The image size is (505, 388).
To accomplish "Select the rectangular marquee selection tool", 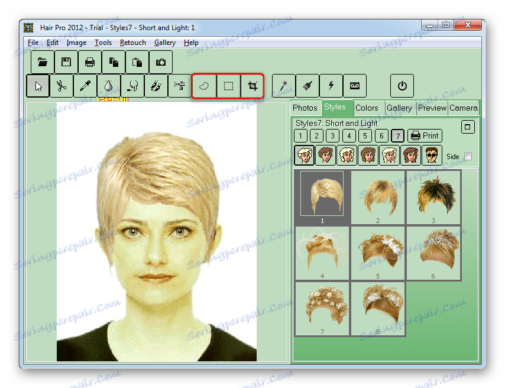I will (228, 86).
